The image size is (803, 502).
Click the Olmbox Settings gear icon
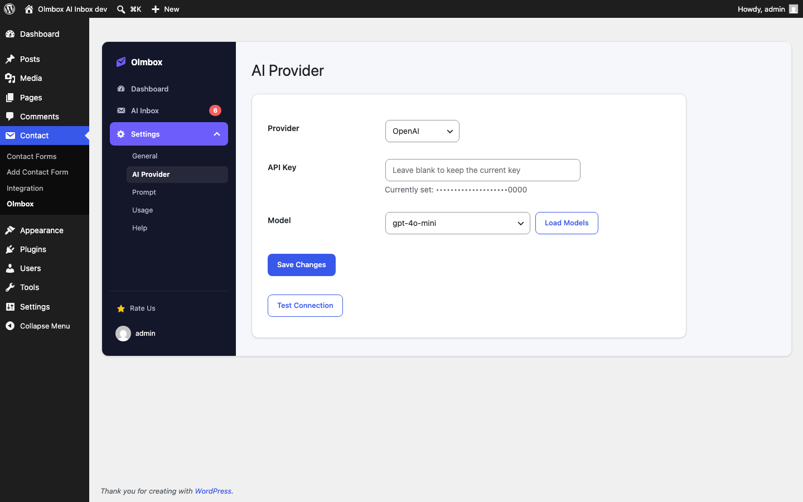click(x=121, y=134)
